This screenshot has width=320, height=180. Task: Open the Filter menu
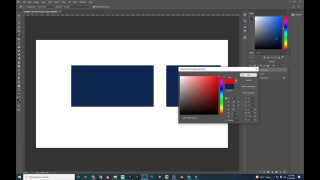pos(63,2)
